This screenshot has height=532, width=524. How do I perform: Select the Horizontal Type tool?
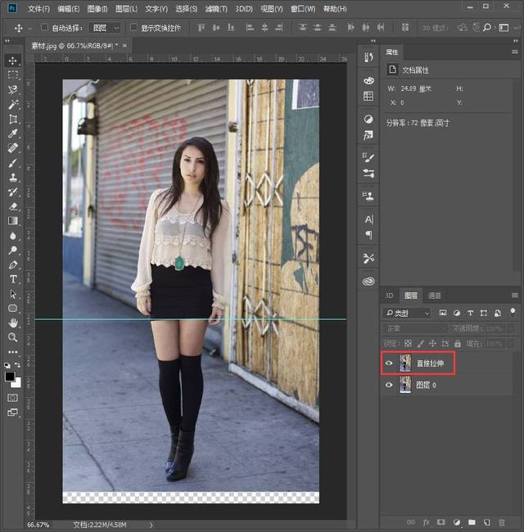click(13, 279)
